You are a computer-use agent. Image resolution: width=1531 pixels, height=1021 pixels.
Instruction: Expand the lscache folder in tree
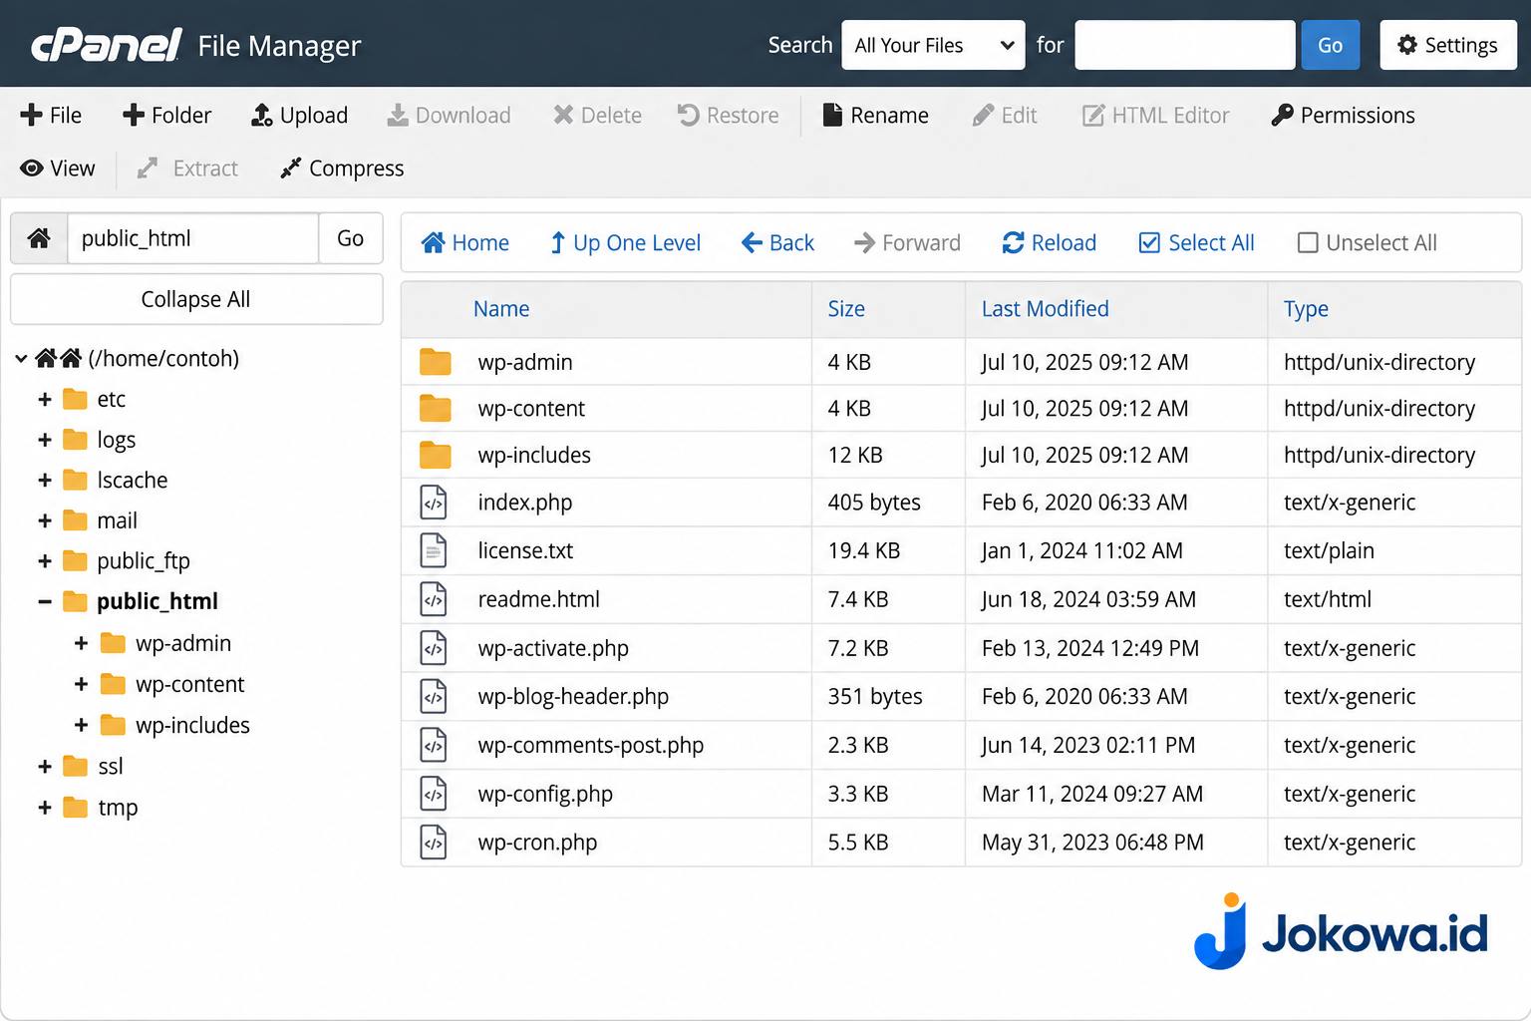click(45, 480)
